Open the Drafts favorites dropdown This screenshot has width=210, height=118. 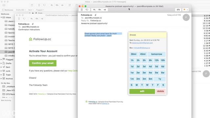[x=21, y=10]
